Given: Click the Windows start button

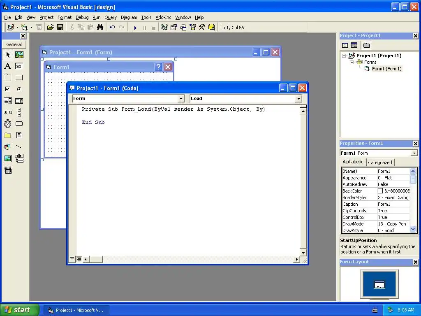Looking at the screenshot, I should click(x=19, y=310).
